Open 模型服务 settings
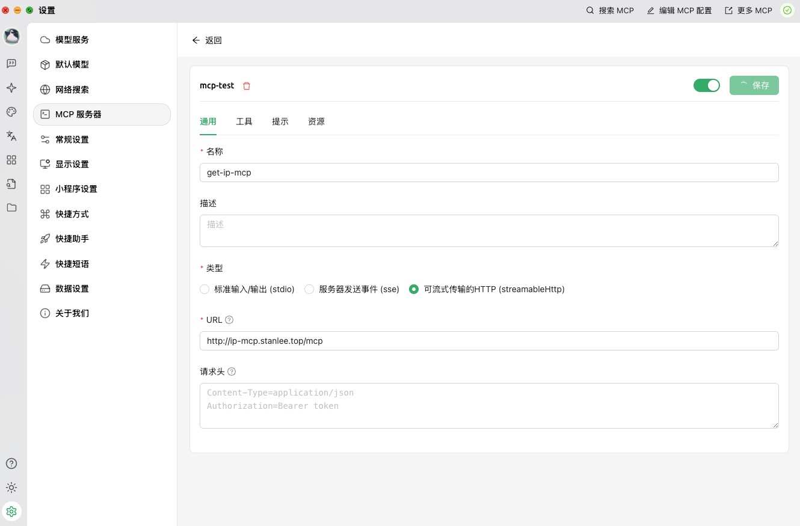 pos(102,40)
